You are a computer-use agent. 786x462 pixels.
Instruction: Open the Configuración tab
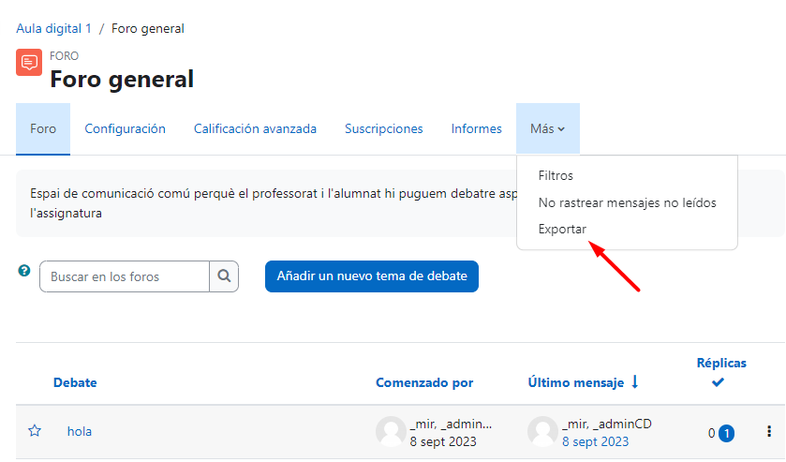tap(125, 129)
